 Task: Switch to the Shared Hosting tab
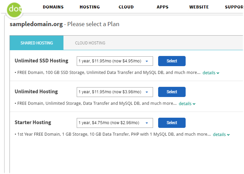[37, 43]
